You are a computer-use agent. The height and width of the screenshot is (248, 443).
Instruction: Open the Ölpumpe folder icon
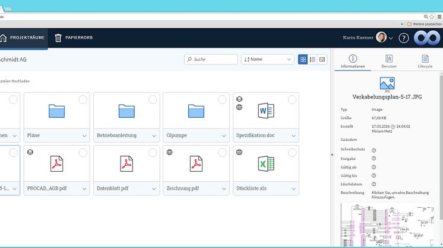[196, 111]
